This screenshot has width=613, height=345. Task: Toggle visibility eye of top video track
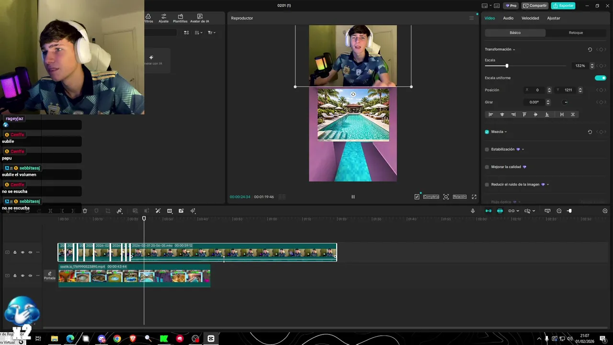pyautogui.click(x=22, y=253)
